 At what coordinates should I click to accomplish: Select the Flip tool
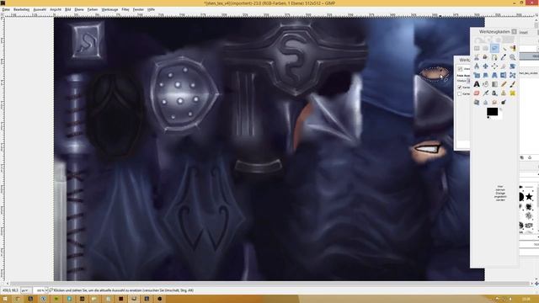click(x=504, y=75)
